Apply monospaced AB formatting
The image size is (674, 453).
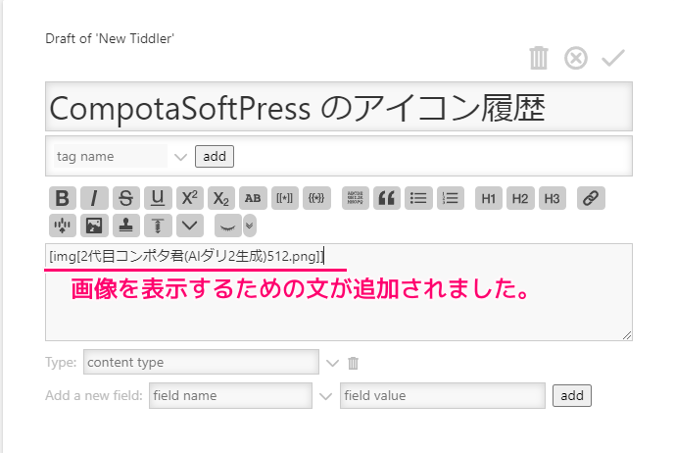click(x=253, y=198)
